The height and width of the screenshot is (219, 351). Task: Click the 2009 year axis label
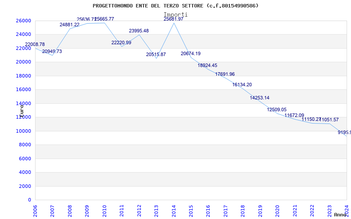pyautogui.click(x=87, y=211)
